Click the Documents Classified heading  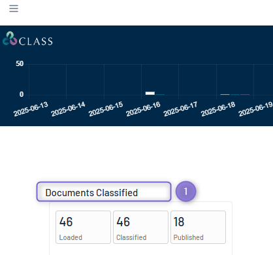(x=91, y=193)
